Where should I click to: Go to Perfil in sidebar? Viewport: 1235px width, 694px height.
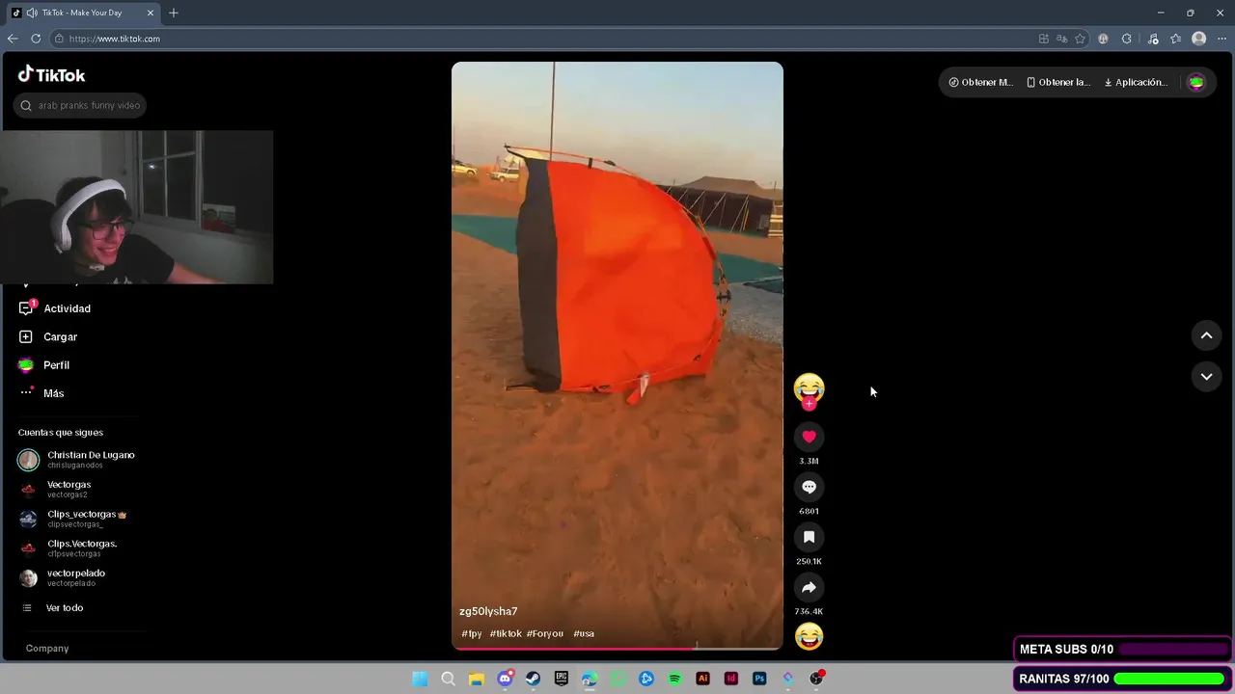click(x=43, y=365)
